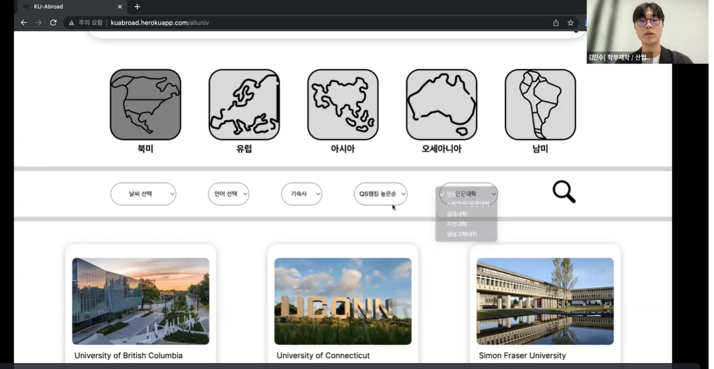This screenshot has width=714, height=369.
Task: Select the 북미 (North America) map icon
Action: coord(145,105)
